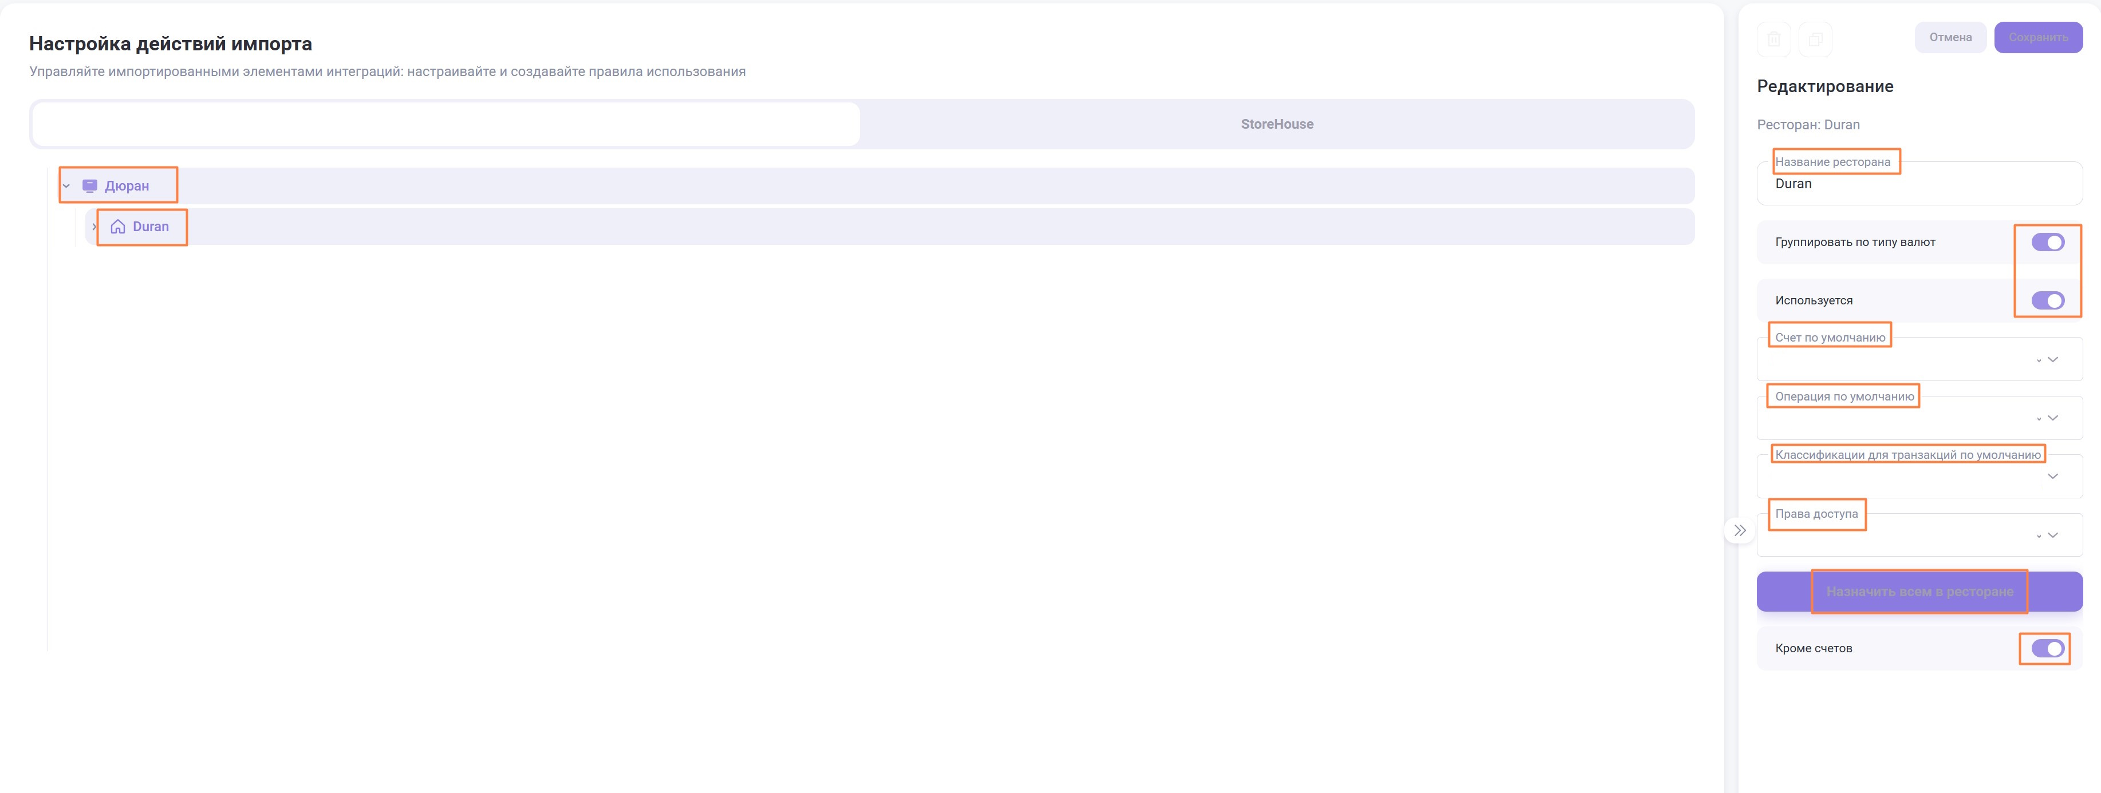Click Назначить всем в ресторане button
Screen dimensions: 2101x793
point(1919,592)
